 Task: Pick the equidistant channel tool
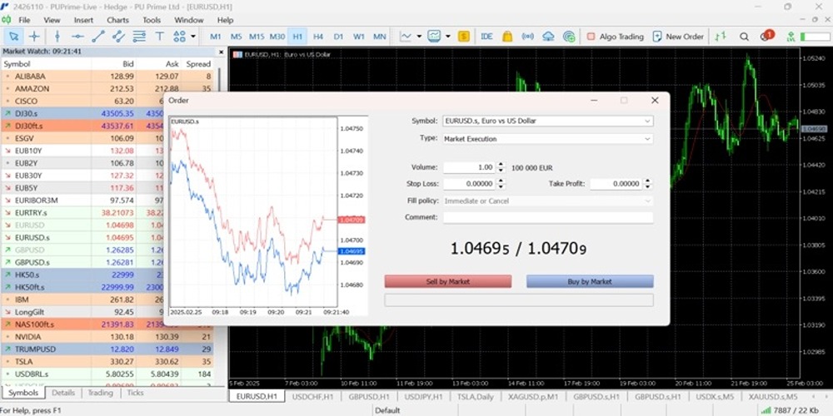pos(118,36)
